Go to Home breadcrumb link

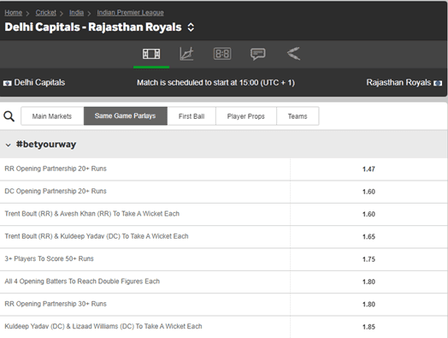[x=13, y=13]
